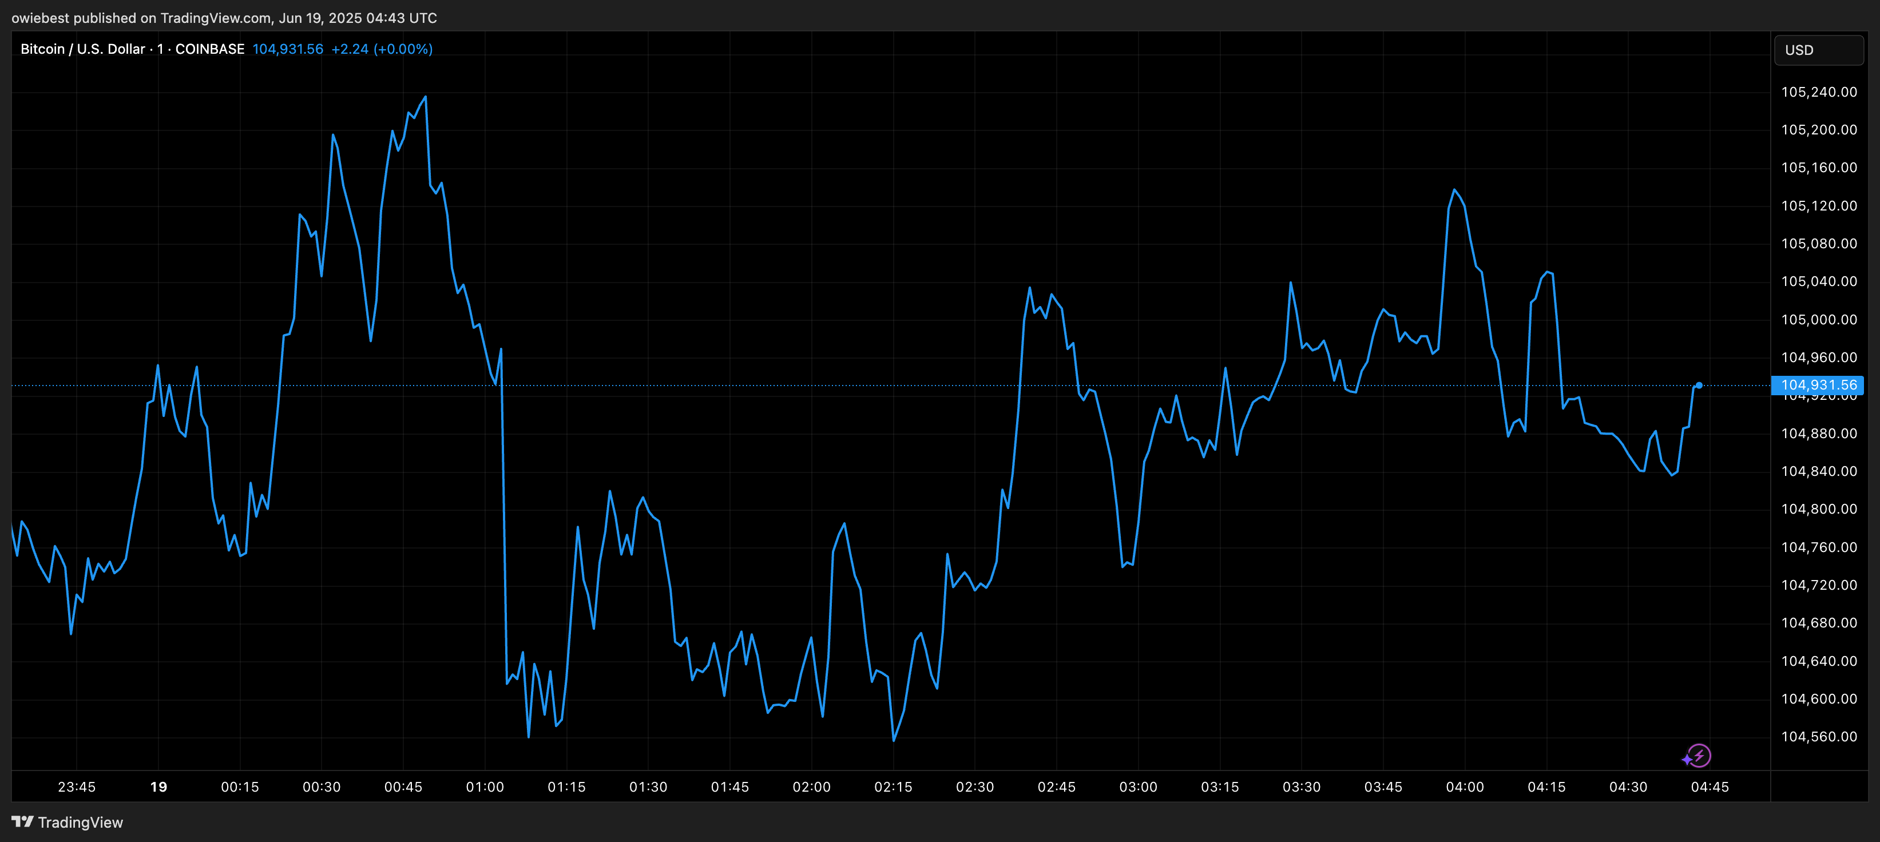Click the 105,240.00 price scale label
Screen dimensions: 1880x842
tap(1819, 92)
